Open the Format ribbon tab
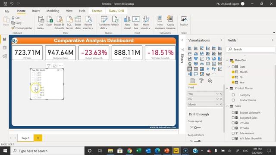Viewport: 276px width, 155px height. 97,11
